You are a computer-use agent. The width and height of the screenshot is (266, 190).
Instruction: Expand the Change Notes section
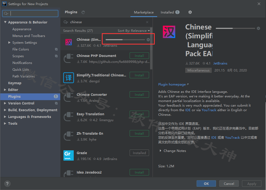click(x=160, y=151)
